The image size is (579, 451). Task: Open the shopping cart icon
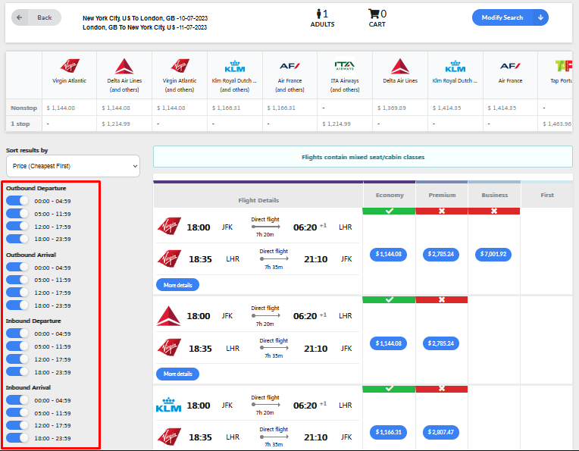point(374,14)
